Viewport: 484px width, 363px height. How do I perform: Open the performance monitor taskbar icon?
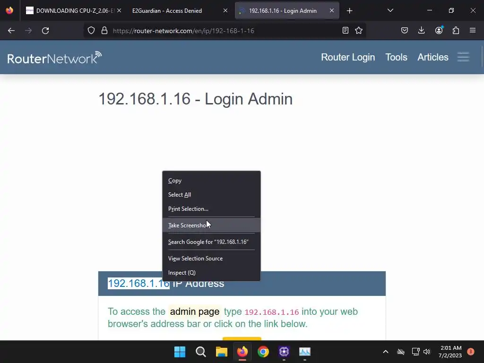tap(305, 352)
